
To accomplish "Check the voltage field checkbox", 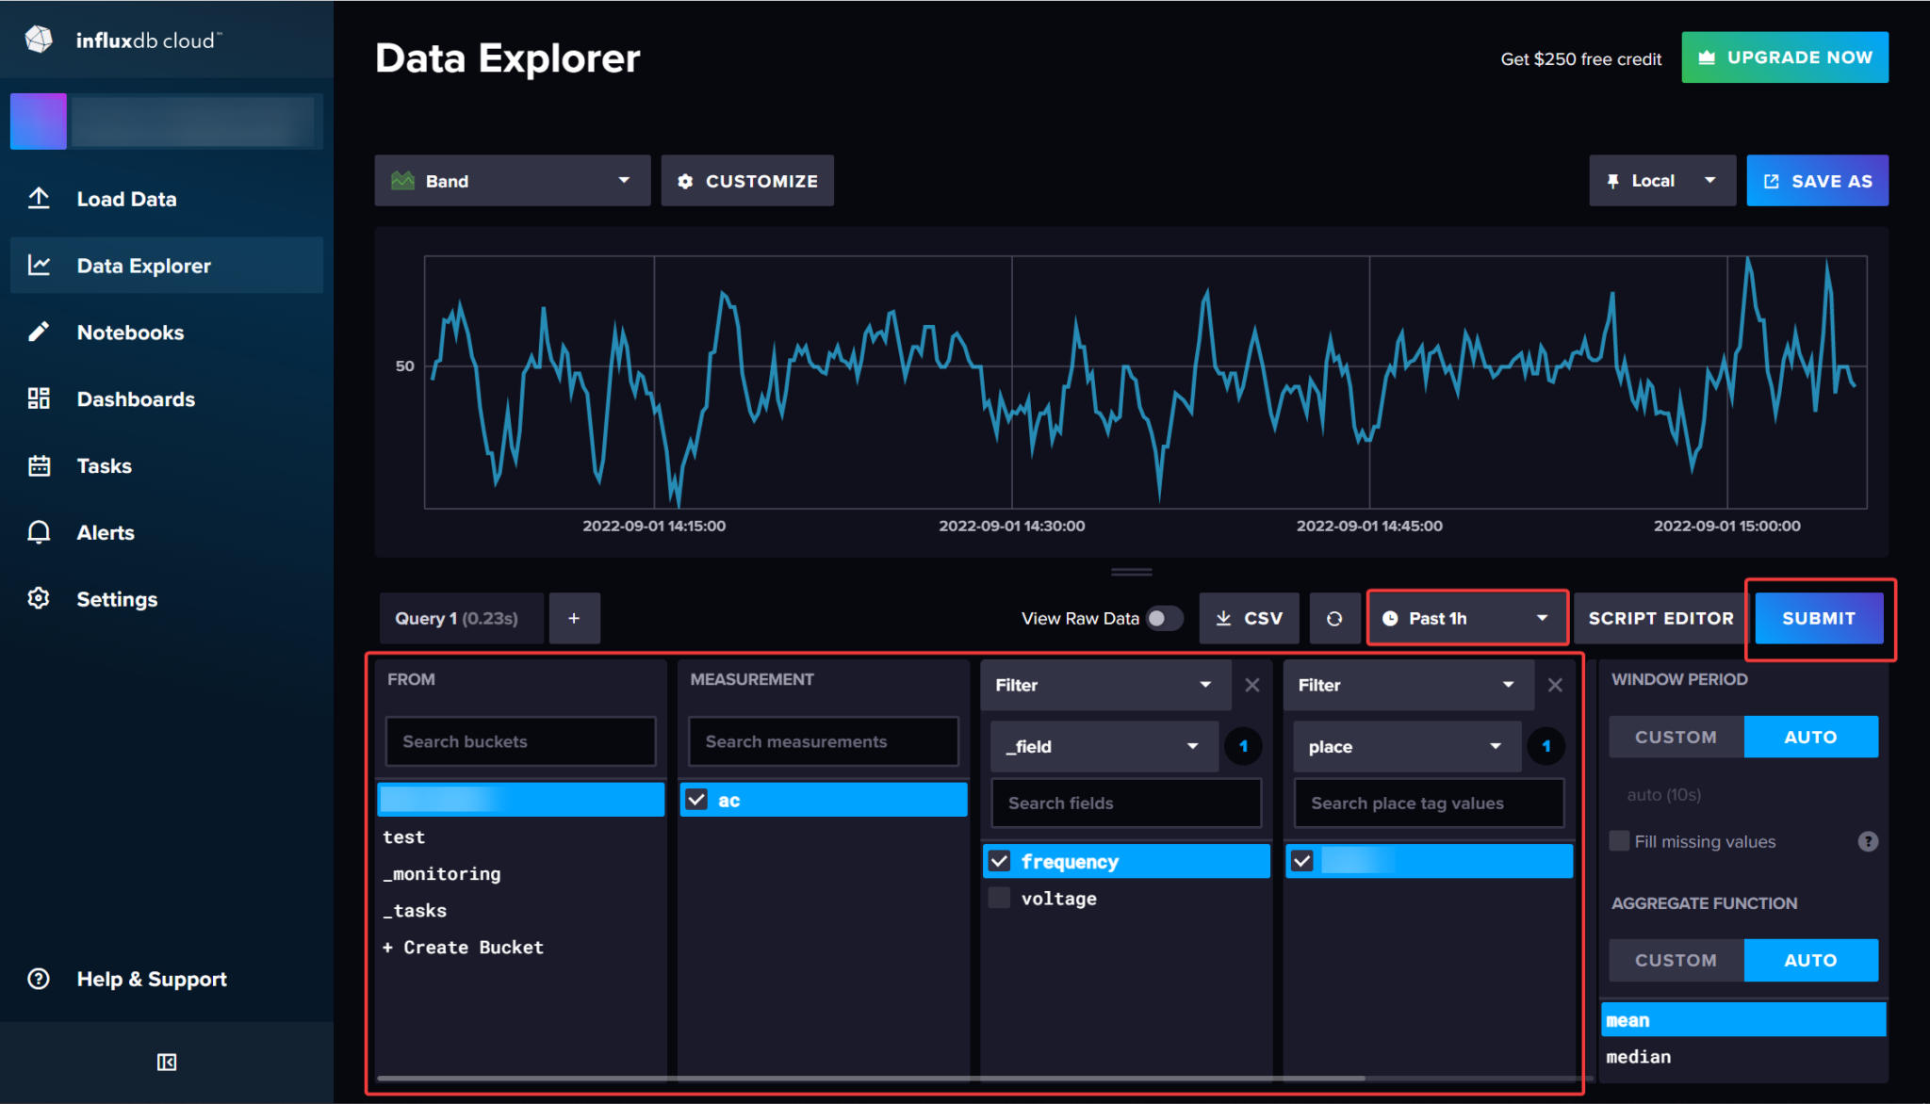I will tap(999, 898).
